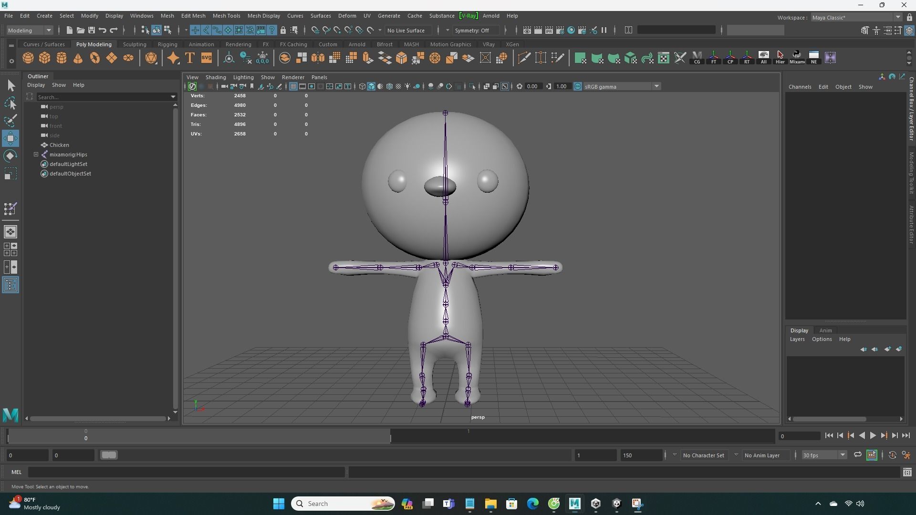Create a polygon torus from the shelf

pos(95,58)
